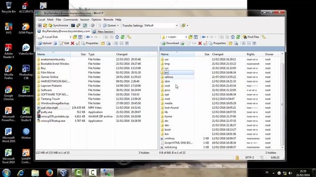Click the remote panel New Folder icon
The height and width of the screenshot is (177, 316).
pos(231,43)
